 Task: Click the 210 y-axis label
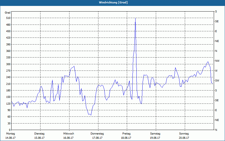(8, 84)
